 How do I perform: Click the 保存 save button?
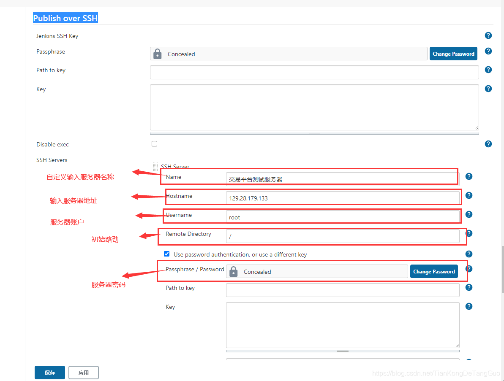coord(50,372)
